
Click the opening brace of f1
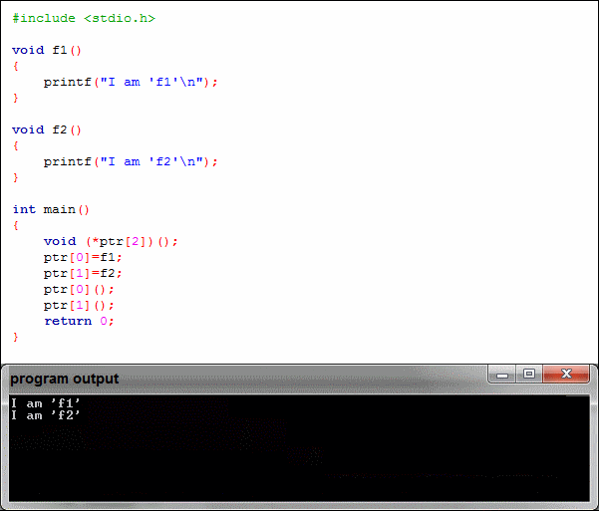[15, 66]
